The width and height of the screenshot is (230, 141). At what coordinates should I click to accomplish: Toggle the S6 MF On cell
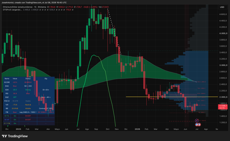[x=15, y=120]
